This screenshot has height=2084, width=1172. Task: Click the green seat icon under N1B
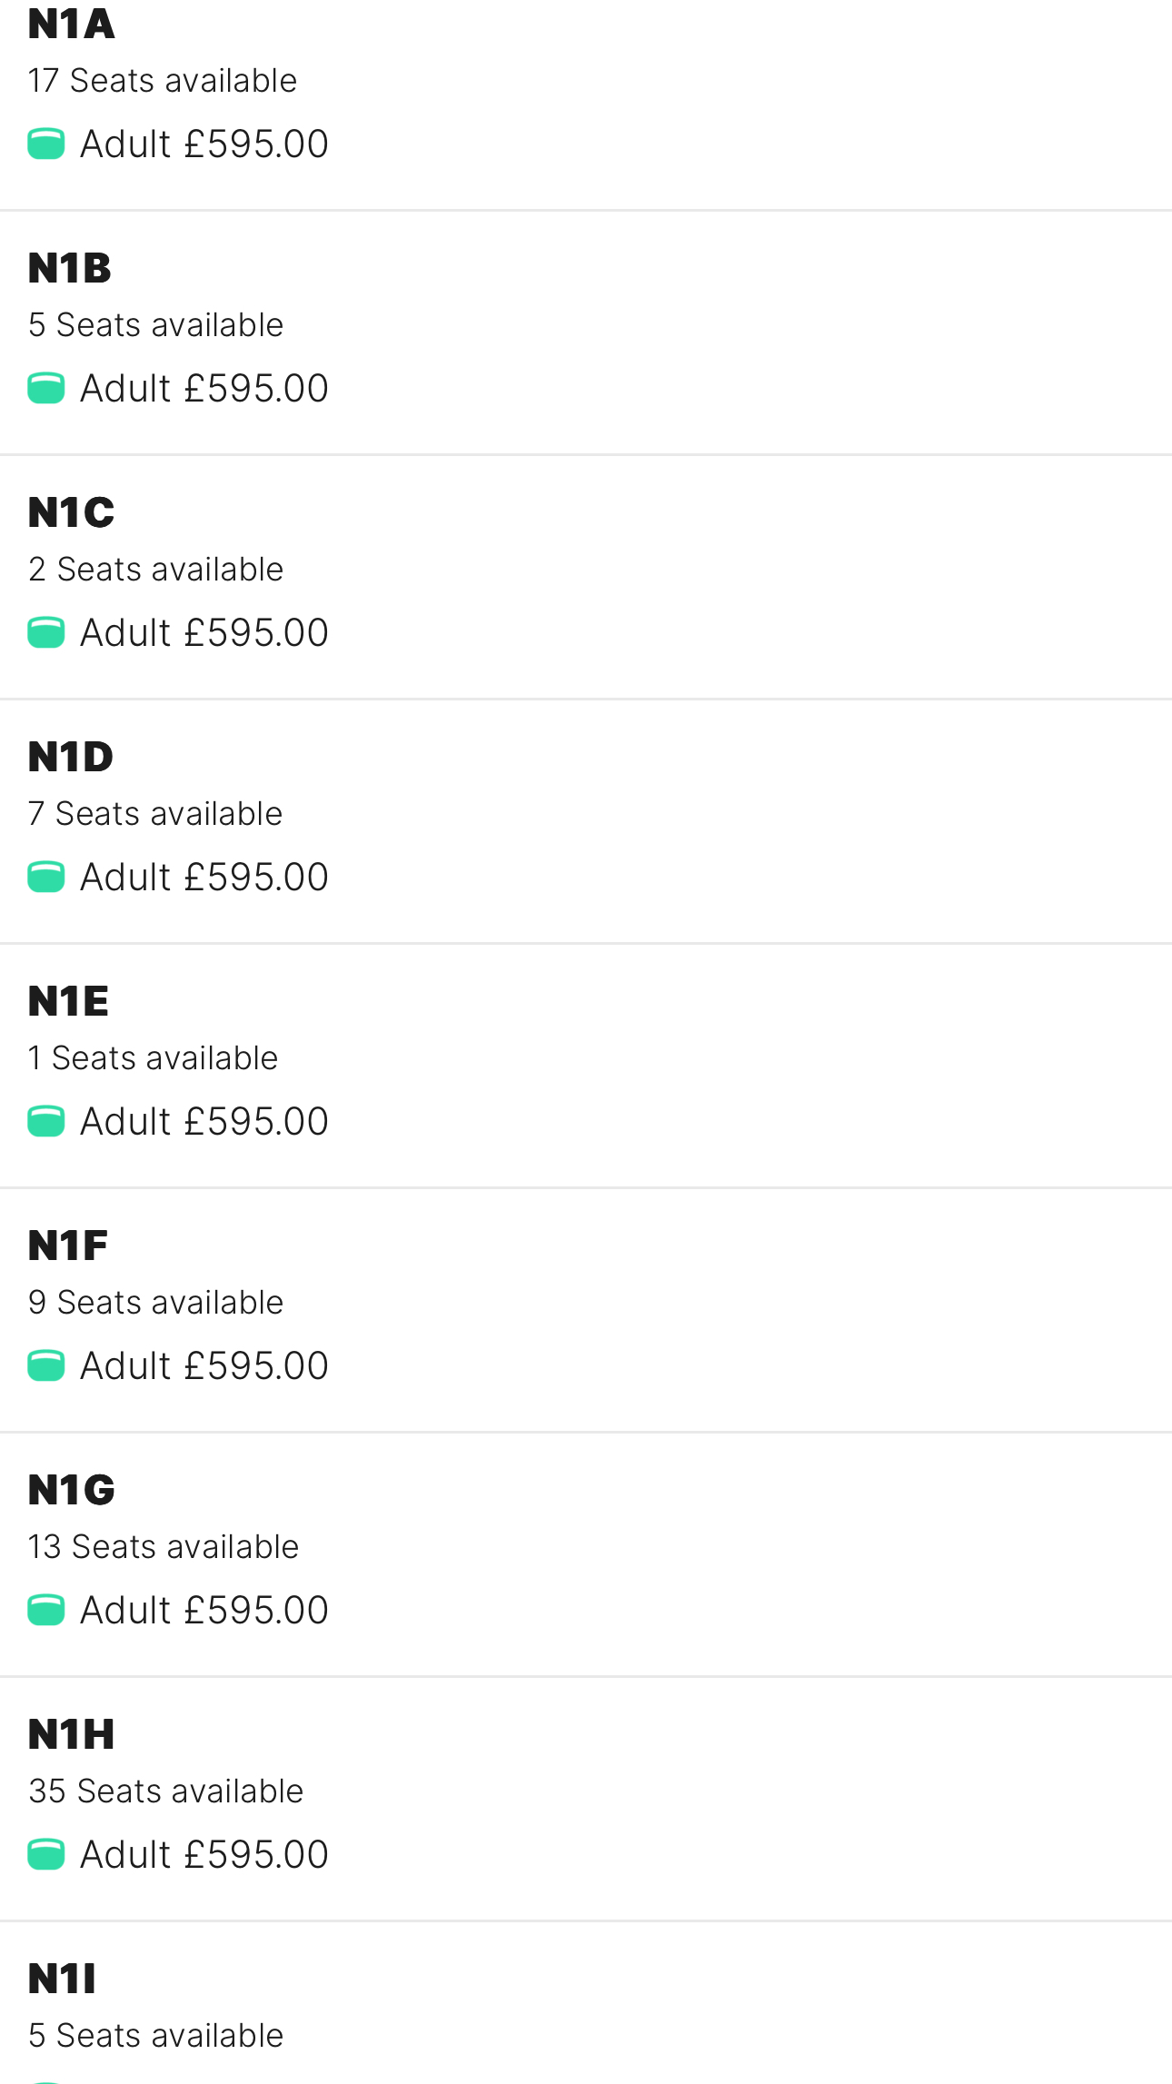(x=46, y=388)
